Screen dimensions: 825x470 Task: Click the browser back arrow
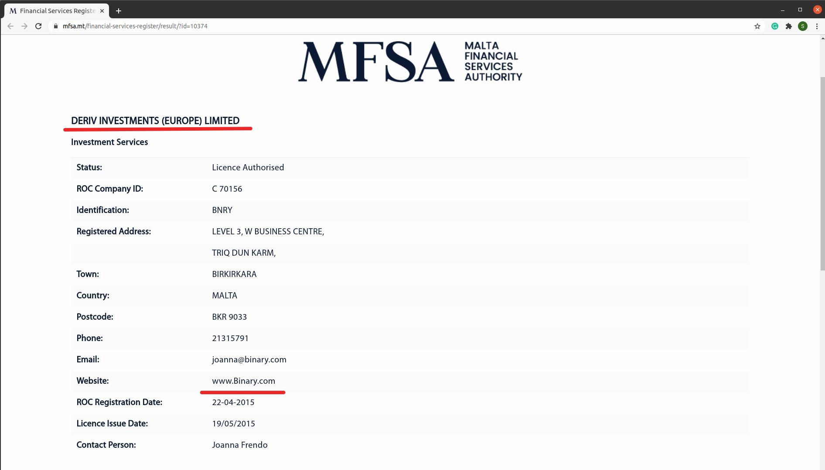point(10,26)
